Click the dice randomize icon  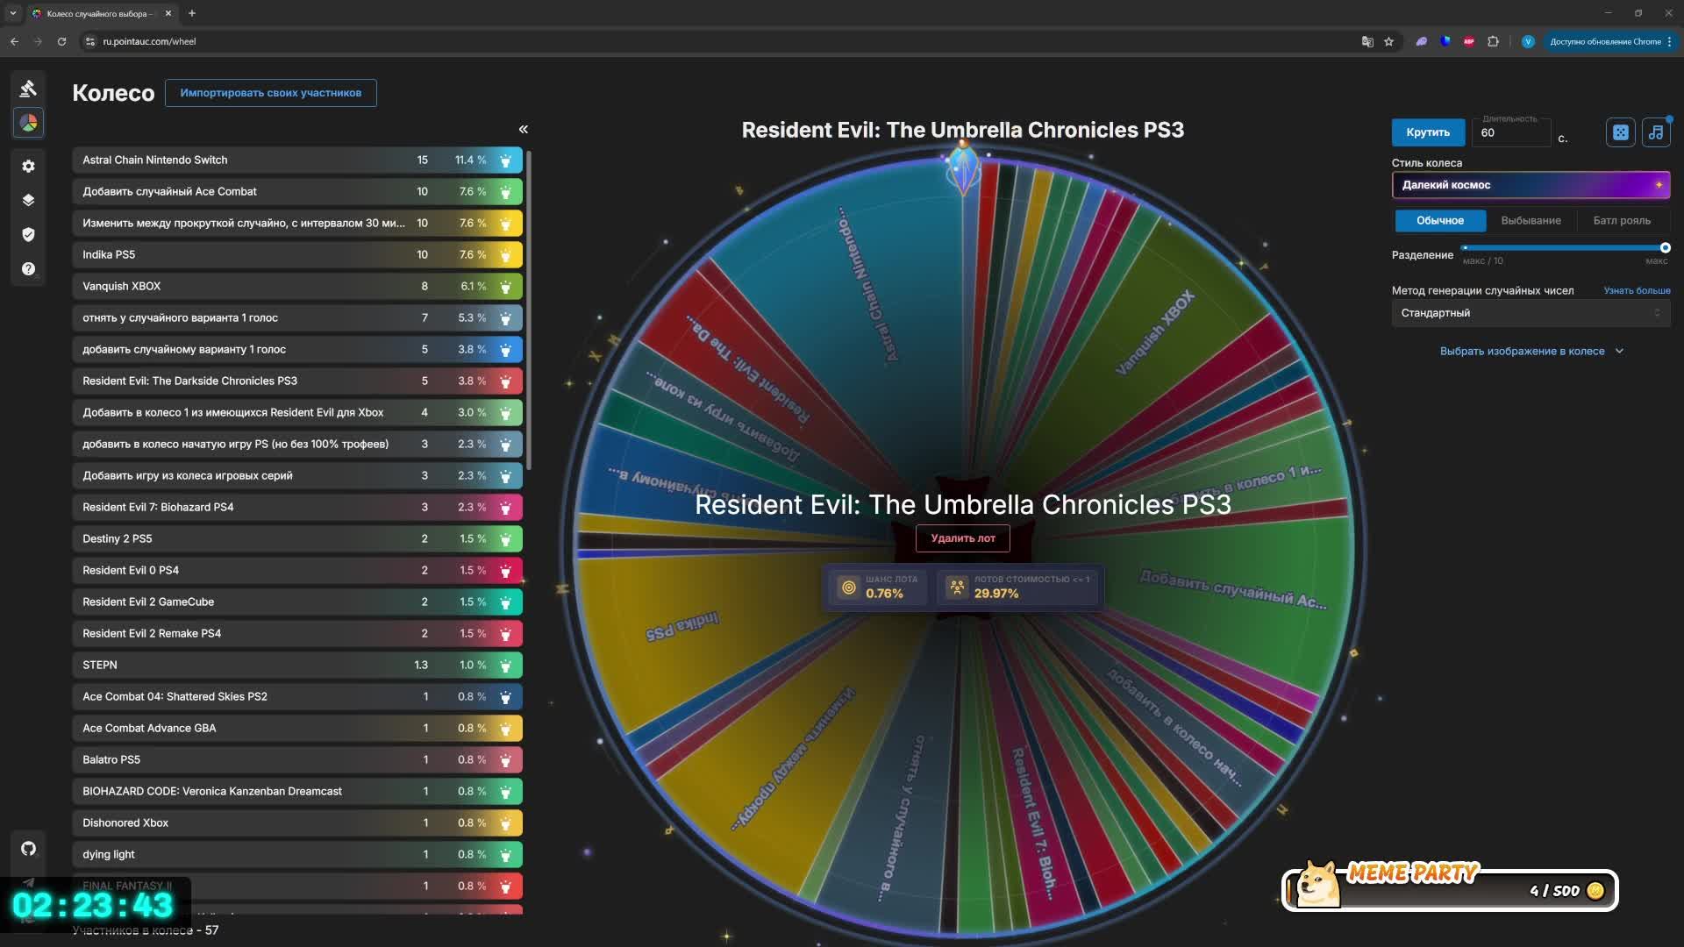coord(1620,132)
